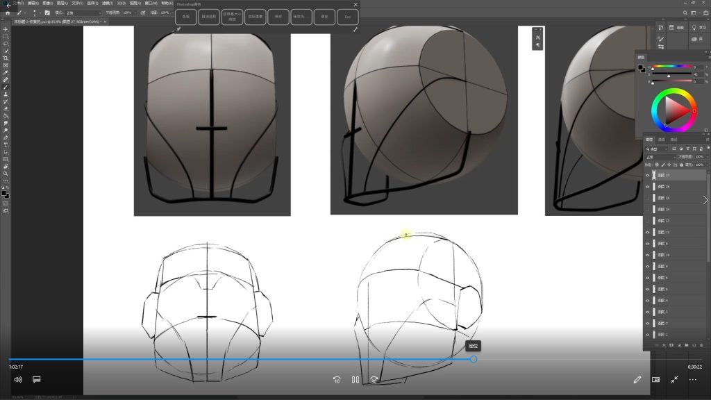
Task: Open the subtitles/captions icon
Action: pos(37,380)
